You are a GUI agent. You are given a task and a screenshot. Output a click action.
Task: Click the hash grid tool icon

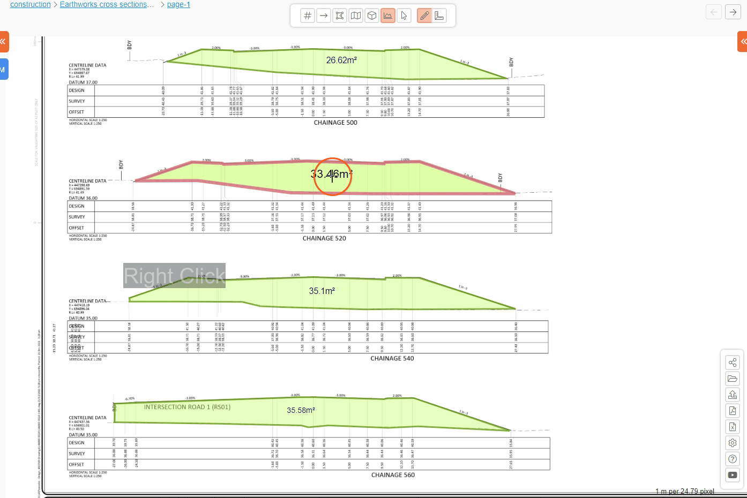tap(308, 16)
